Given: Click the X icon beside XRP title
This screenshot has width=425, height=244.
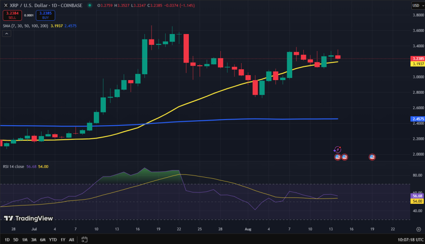Looking at the screenshot, I should tap(6, 5).
